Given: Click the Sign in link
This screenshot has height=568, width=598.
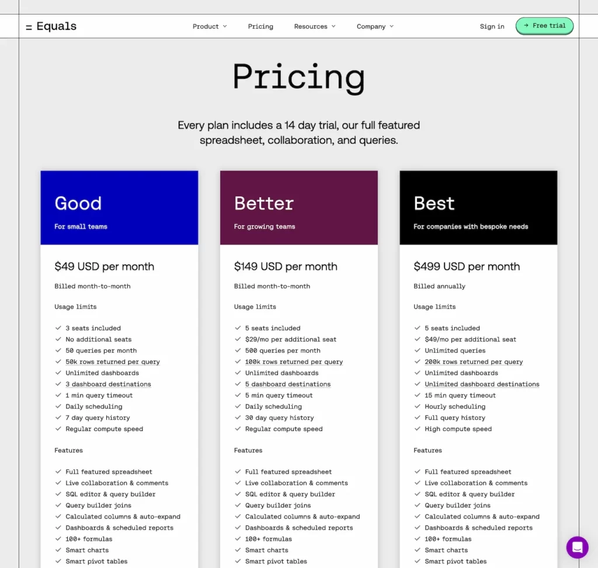Looking at the screenshot, I should 492,26.
